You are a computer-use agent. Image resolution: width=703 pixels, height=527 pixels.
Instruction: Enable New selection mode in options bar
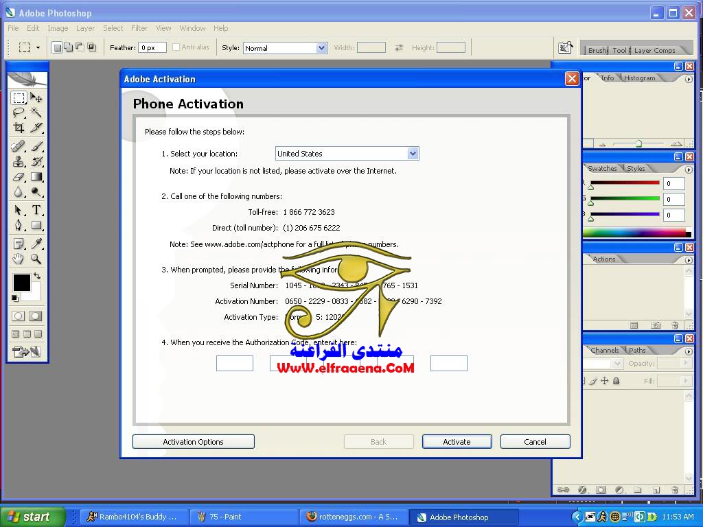[57, 47]
